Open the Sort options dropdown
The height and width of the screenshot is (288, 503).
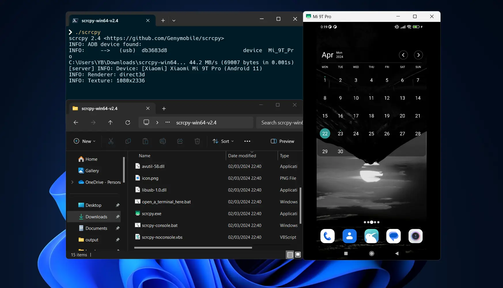coord(223,141)
